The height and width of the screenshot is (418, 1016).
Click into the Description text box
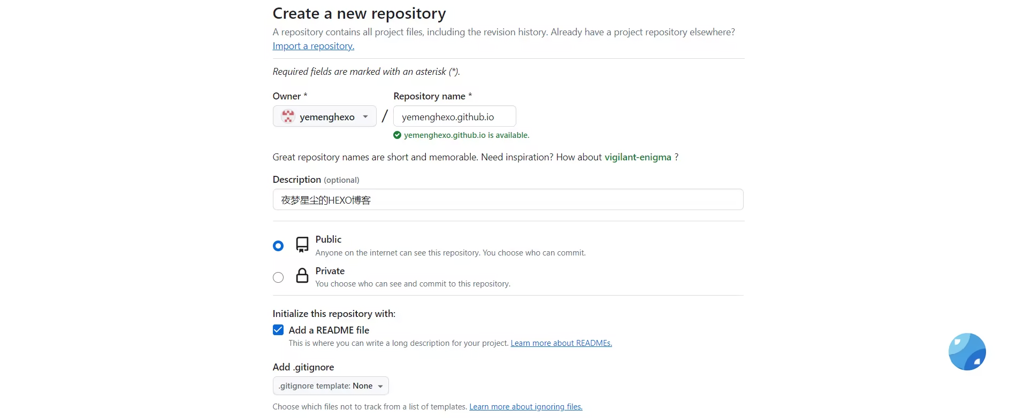pos(508,200)
